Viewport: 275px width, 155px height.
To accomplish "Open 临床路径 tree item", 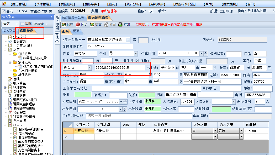I will pyautogui.click(x=19, y=83).
